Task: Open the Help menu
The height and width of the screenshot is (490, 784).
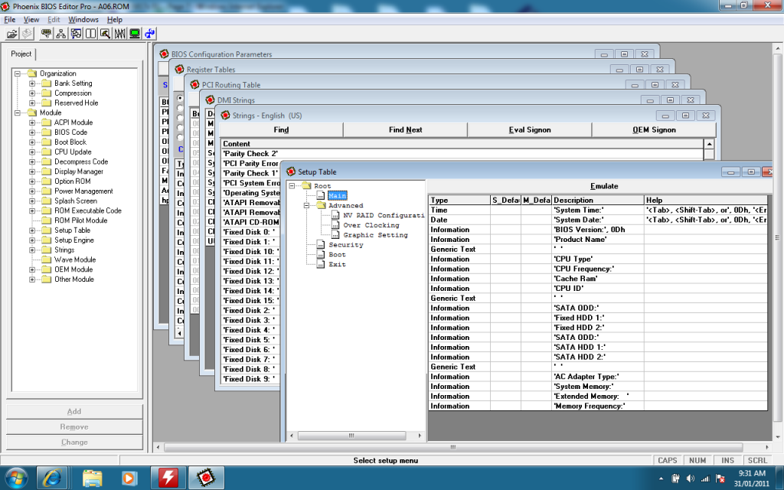Action: (115, 19)
